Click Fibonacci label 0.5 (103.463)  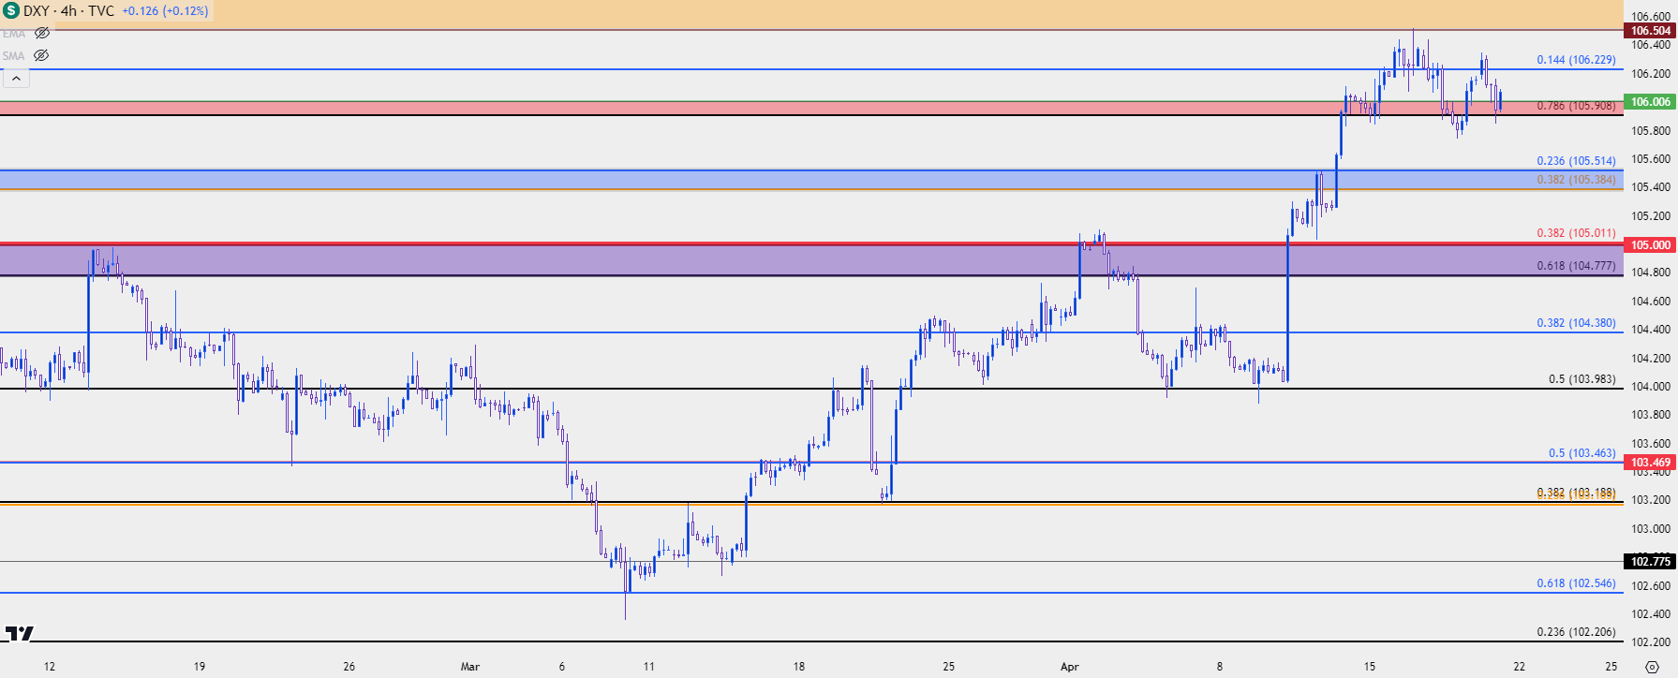pyautogui.click(x=1581, y=453)
